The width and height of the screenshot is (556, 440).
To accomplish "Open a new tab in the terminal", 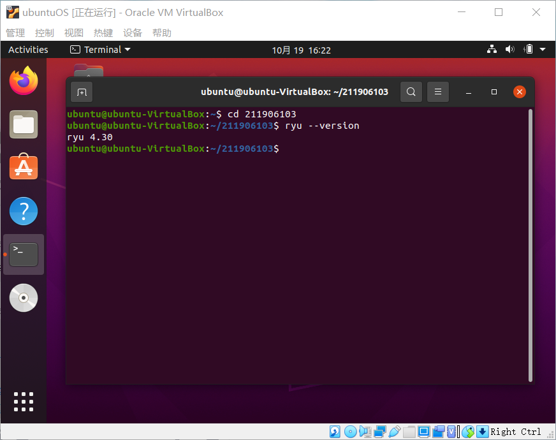I will [82, 92].
